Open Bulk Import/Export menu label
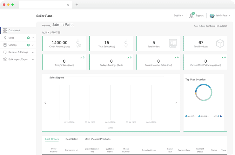The width and height of the screenshot is (235, 155). pyautogui.click(x=18, y=59)
